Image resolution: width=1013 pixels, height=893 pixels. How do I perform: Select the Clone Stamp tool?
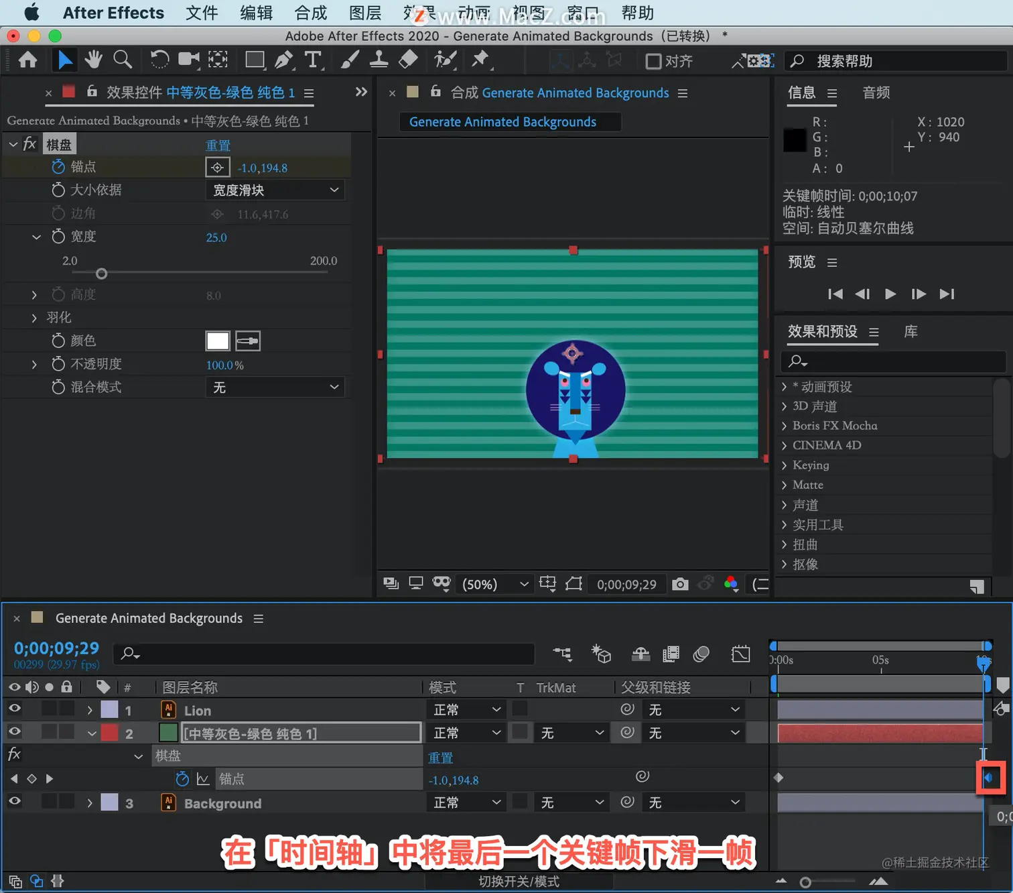[x=379, y=60]
